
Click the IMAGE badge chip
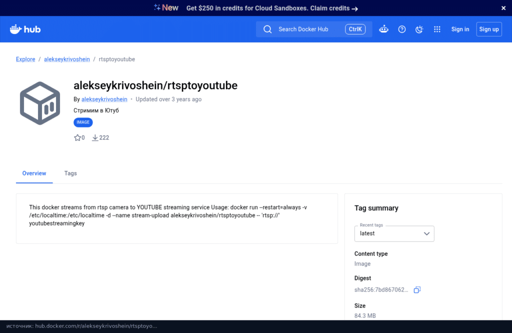83,122
